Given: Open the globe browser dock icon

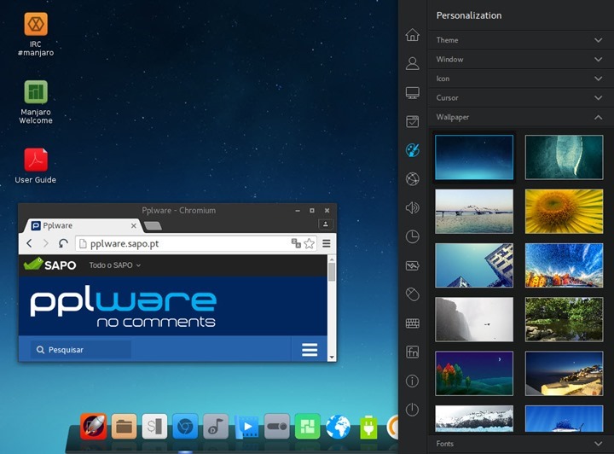Looking at the screenshot, I should 338,426.
